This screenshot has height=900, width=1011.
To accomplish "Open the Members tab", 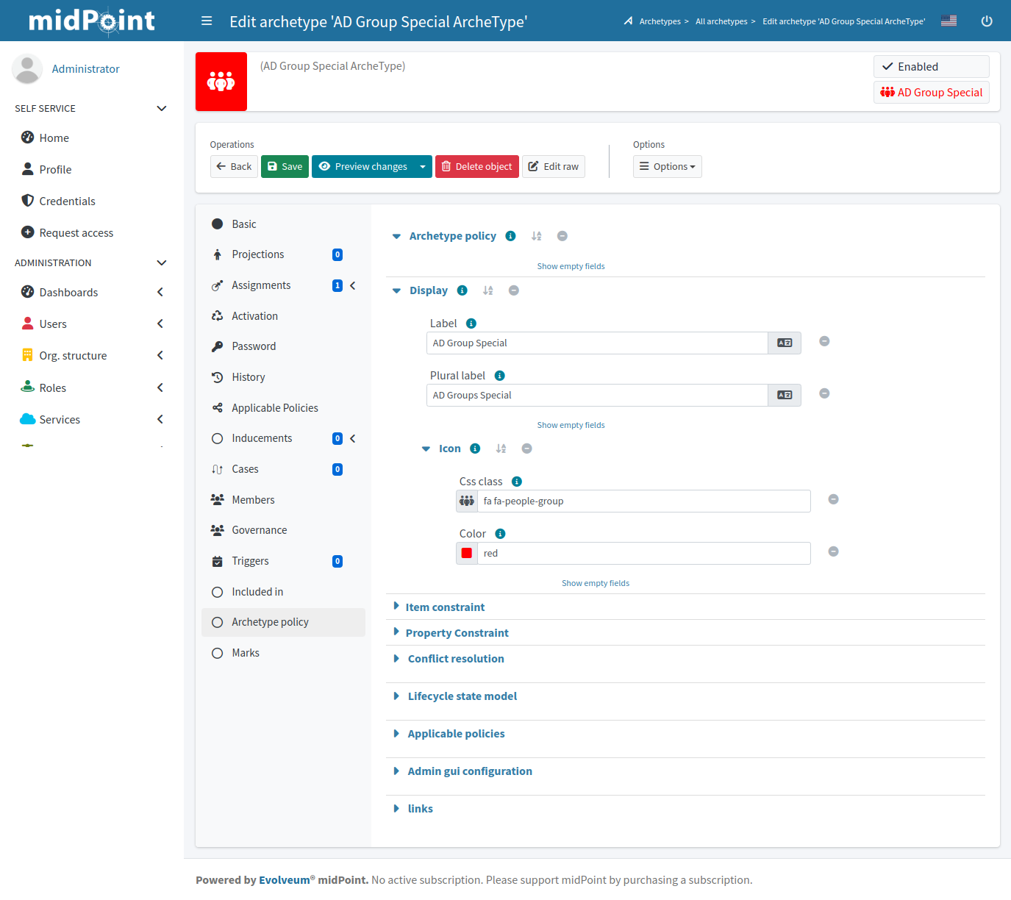I will point(283,500).
